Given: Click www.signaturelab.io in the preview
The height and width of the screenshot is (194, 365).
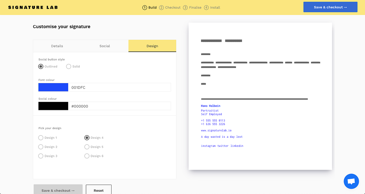Looking at the screenshot, I should click(x=216, y=130).
